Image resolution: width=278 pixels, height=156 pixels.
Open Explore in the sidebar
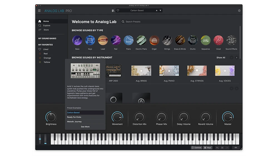click(46, 26)
